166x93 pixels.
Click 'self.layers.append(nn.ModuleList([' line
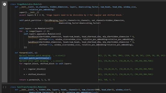coord(42,34)
